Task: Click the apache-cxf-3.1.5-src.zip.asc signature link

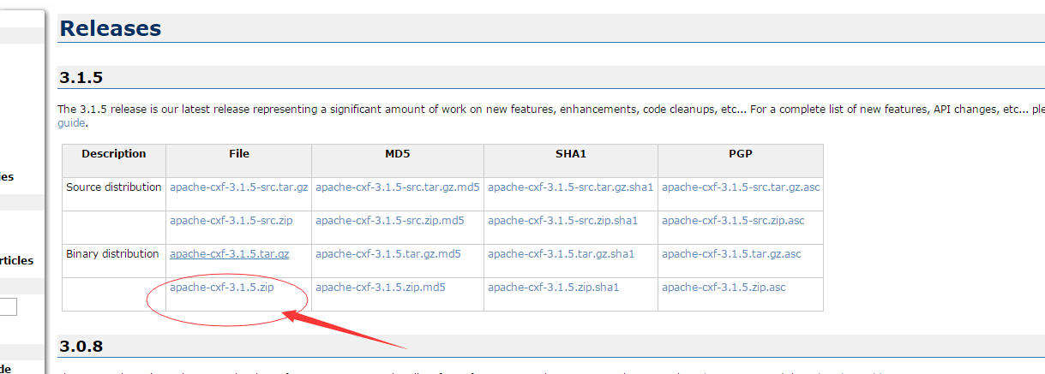Action: point(733,221)
